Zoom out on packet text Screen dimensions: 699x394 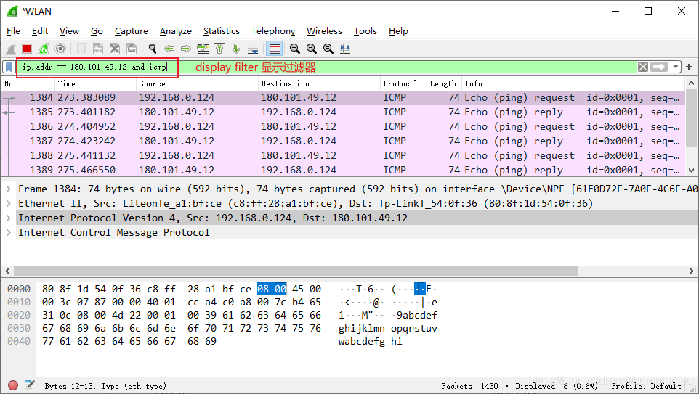tap(312, 49)
